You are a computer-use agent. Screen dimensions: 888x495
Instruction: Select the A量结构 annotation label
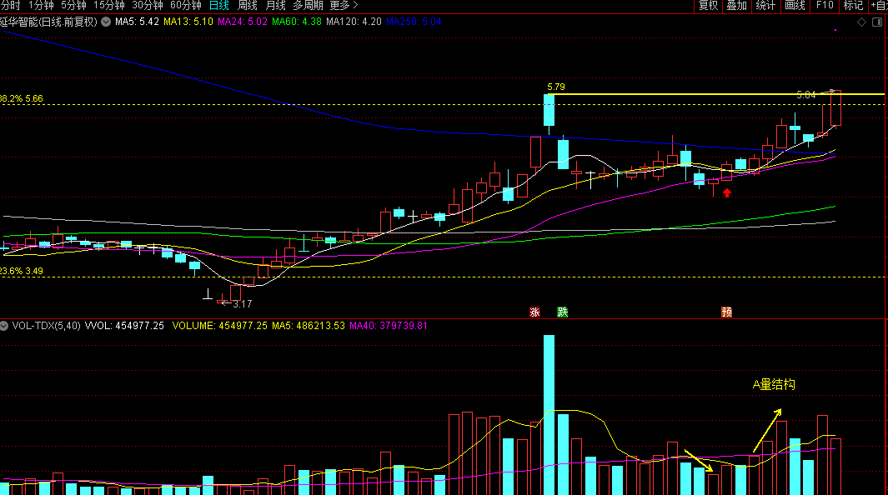pyautogui.click(x=774, y=384)
